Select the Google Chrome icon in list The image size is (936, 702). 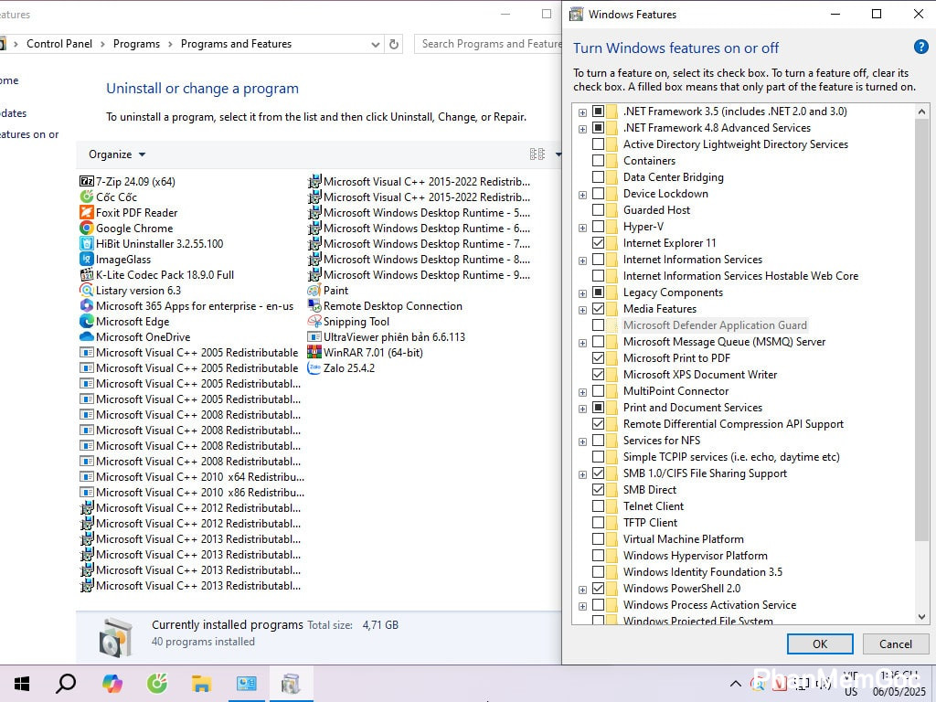point(87,229)
